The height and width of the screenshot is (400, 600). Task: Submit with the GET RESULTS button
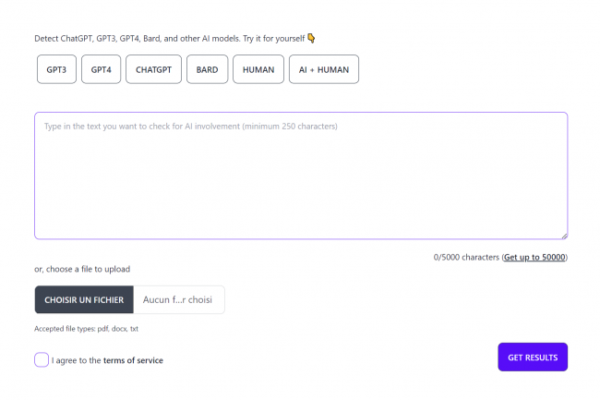point(533,358)
